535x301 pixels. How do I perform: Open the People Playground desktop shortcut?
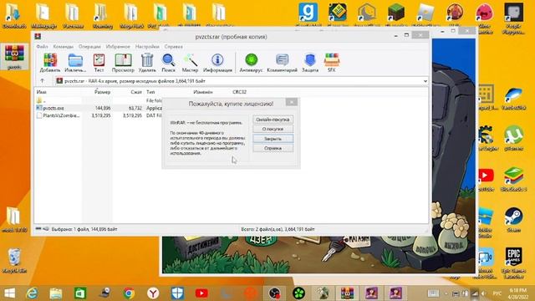513,18
